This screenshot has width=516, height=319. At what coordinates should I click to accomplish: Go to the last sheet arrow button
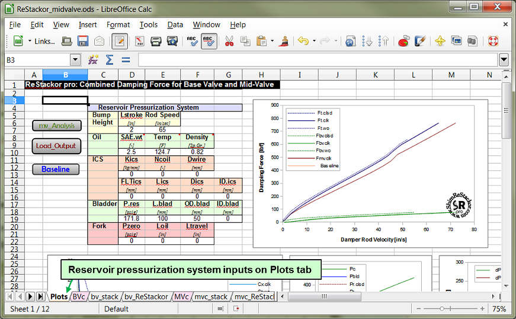pos(40,296)
